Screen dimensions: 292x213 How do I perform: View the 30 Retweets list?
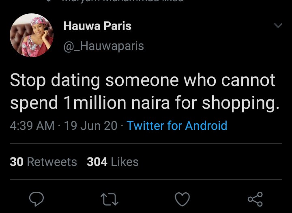pos(43,162)
